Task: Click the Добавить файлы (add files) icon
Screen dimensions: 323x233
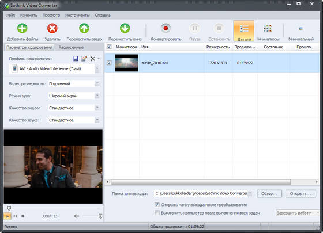Action: point(22,28)
